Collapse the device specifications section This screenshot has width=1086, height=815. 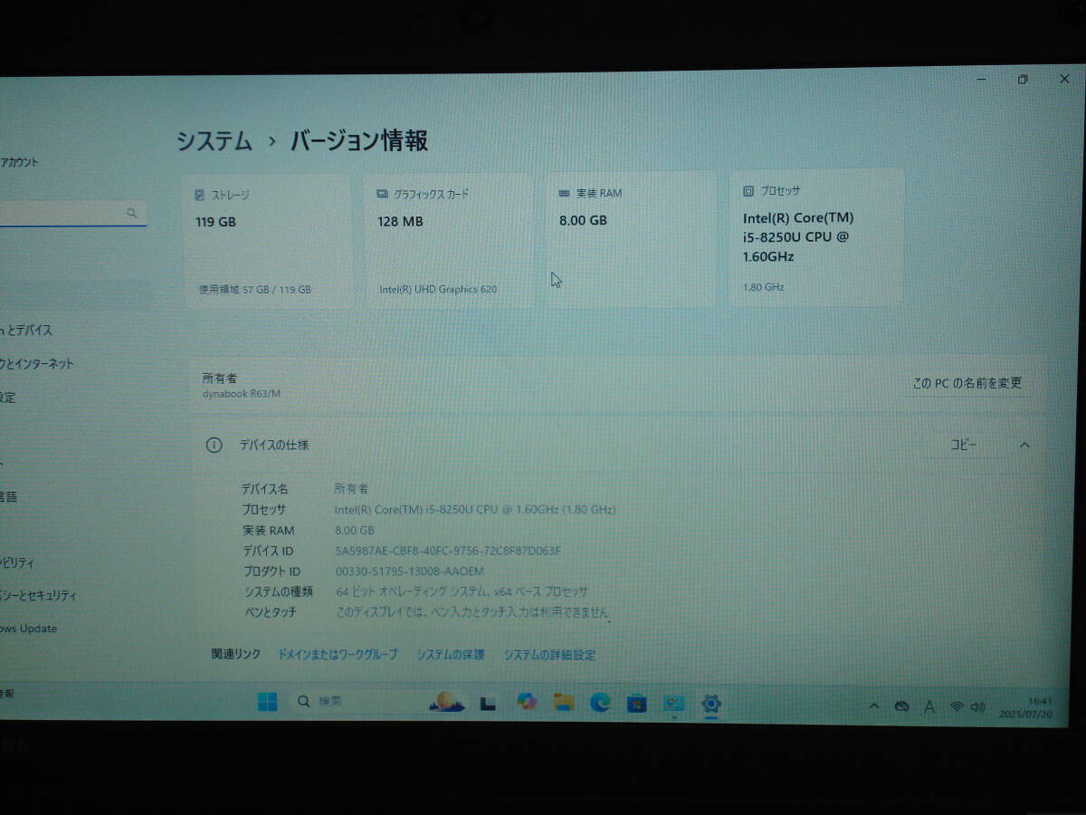(1024, 446)
